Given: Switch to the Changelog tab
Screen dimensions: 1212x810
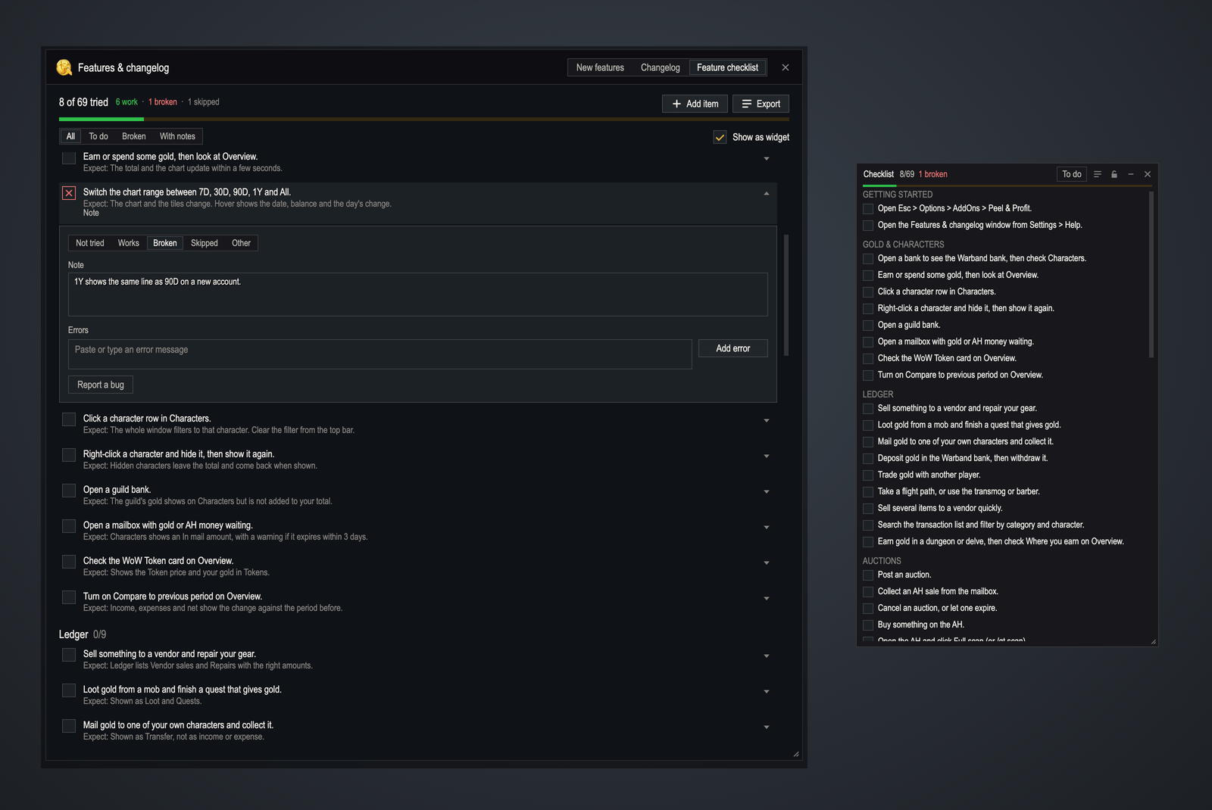Looking at the screenshot, I should (660, 67).
